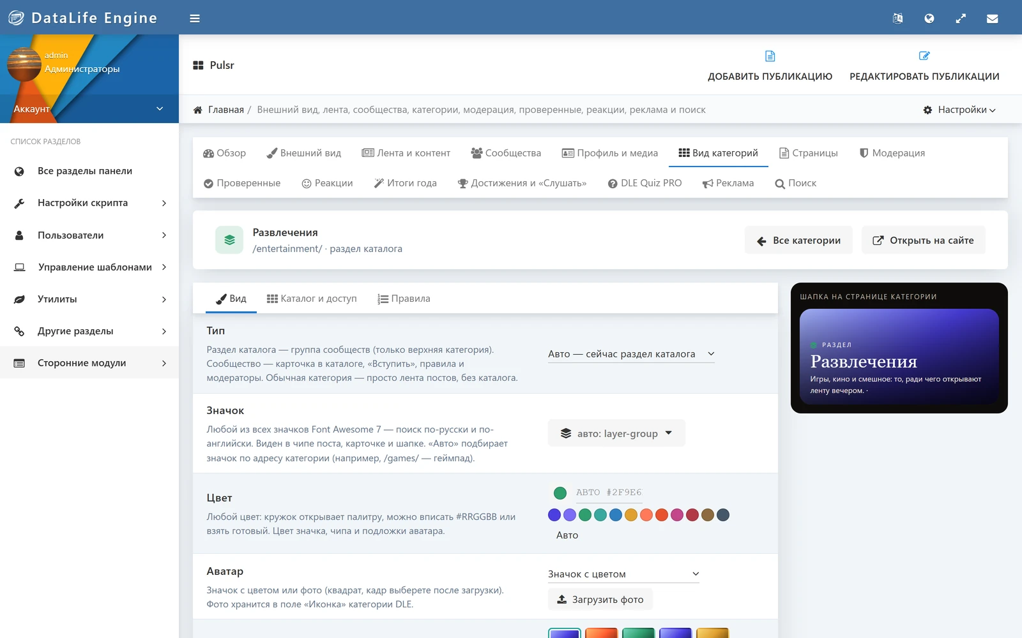Image resolution: width=1022 pixels, height=638 pixels.
Task: Open the Достижения и «Слушать» tab
Action: [522, 183]
